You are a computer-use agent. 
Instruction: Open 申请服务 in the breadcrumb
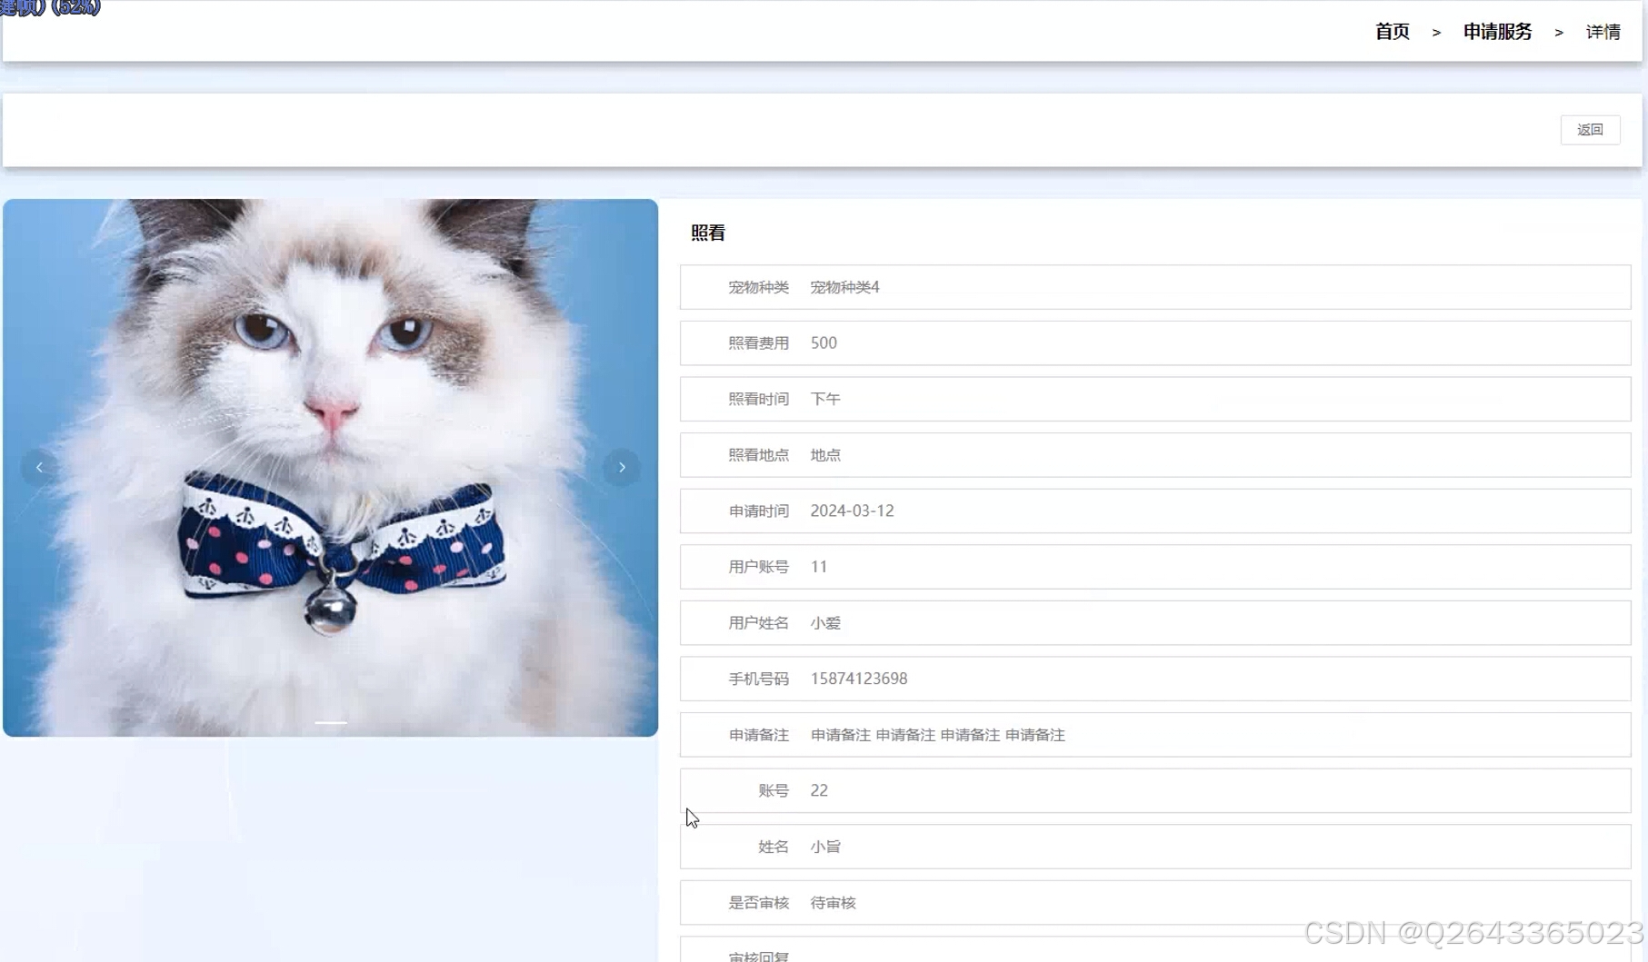point(1497,32)
